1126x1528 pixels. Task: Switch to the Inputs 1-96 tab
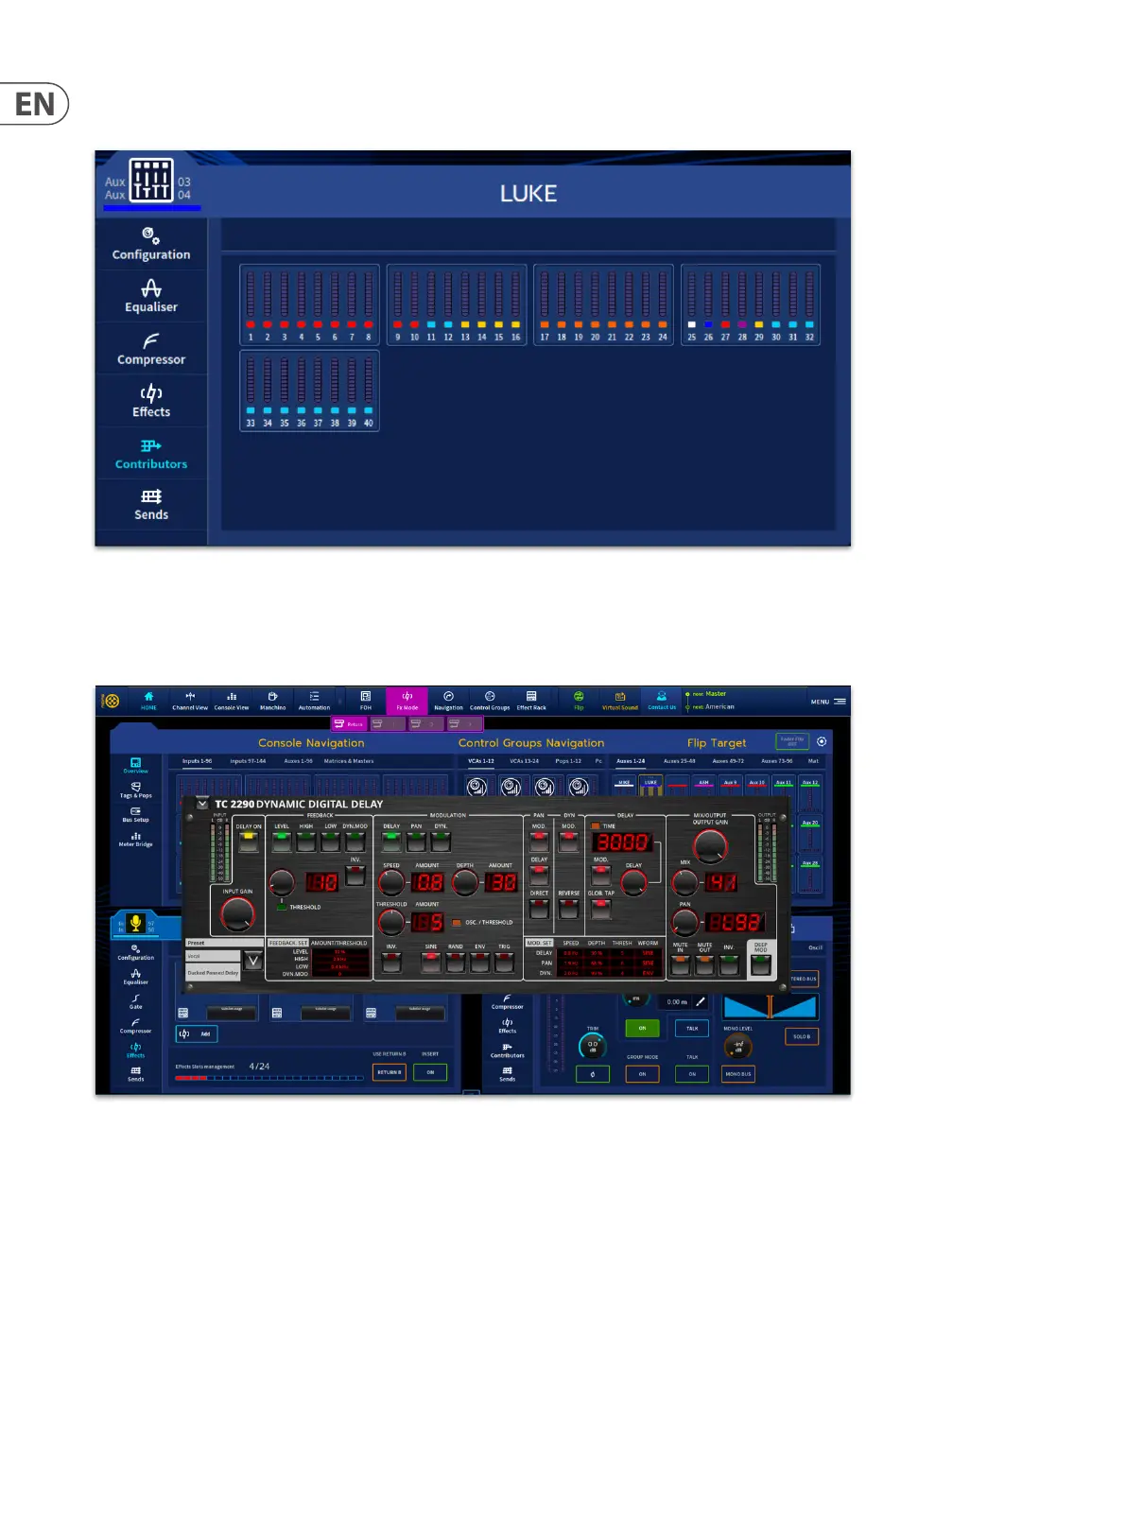pos(197,760)
